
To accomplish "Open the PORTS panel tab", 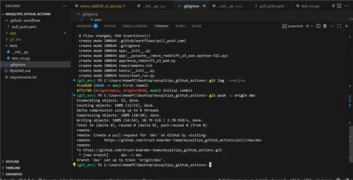I will (x=180, y=26).
